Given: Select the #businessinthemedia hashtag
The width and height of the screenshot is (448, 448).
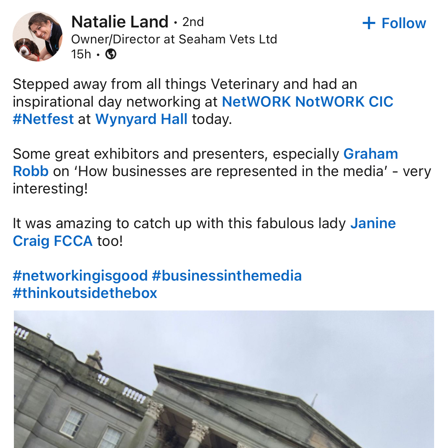Looking at the screenshot, I should (x=227, y=276).
